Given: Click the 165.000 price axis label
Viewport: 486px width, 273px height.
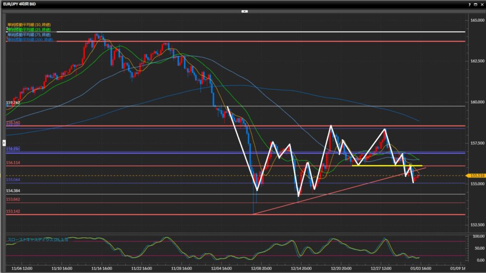Looking at the screenshot, I should (x=475, y=20).
